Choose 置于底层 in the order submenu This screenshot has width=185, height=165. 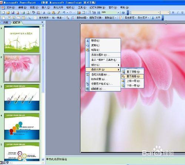click(132, 76)
